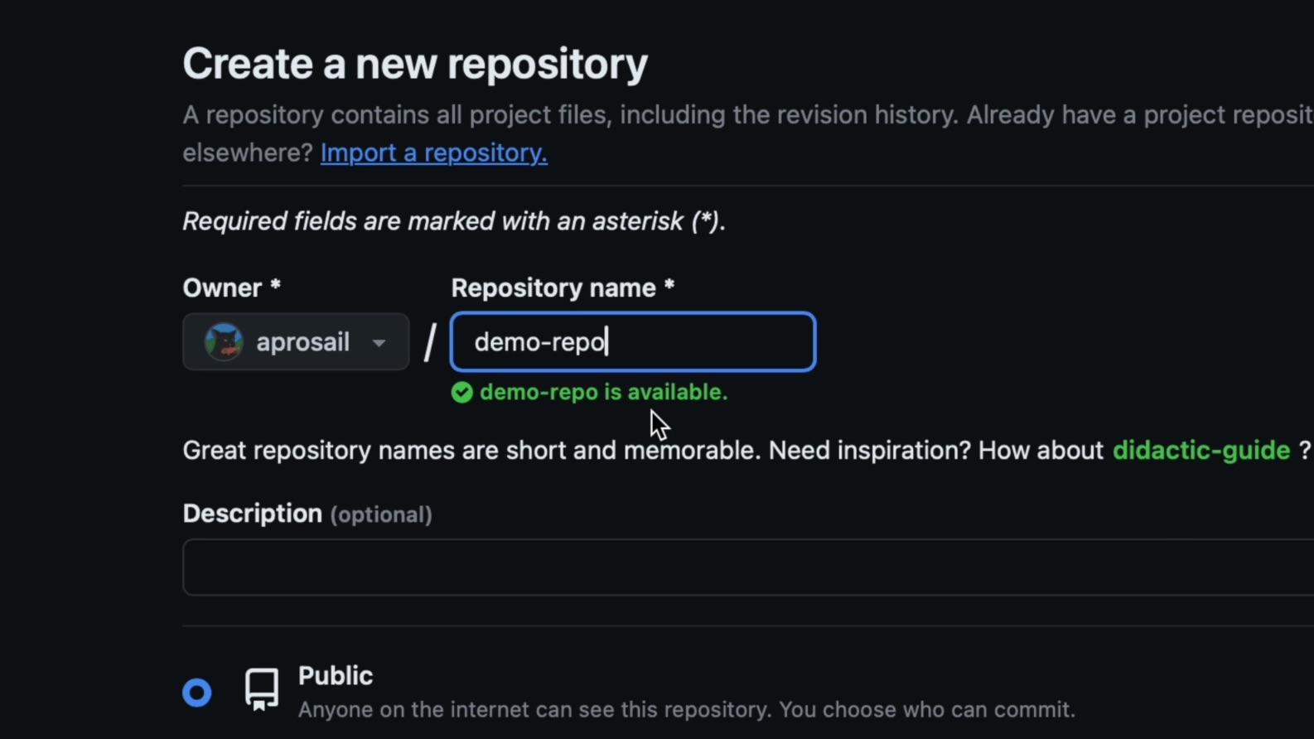Focus the Repository name input field
Image resolution: width=1314 pixels, height=739 pixels.
point(632,342)
